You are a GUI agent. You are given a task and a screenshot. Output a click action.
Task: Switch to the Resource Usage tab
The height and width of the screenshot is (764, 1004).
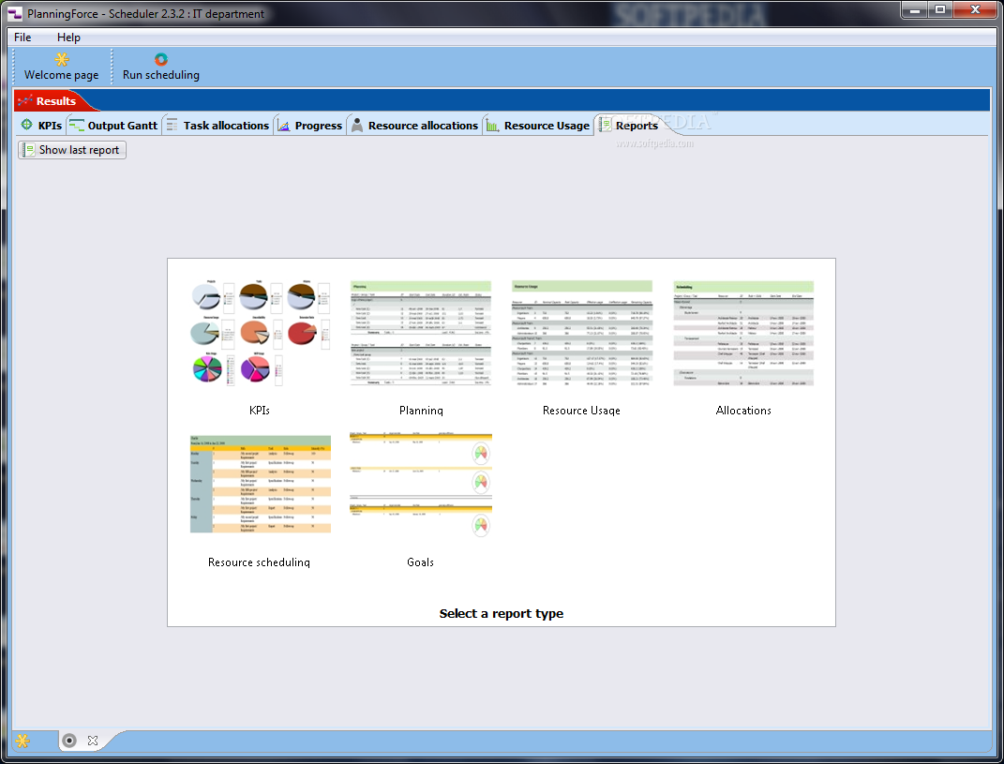[x=538, y=126]
